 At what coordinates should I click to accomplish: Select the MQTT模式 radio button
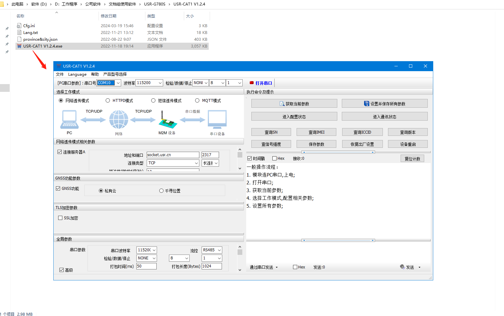pos(197,101)
